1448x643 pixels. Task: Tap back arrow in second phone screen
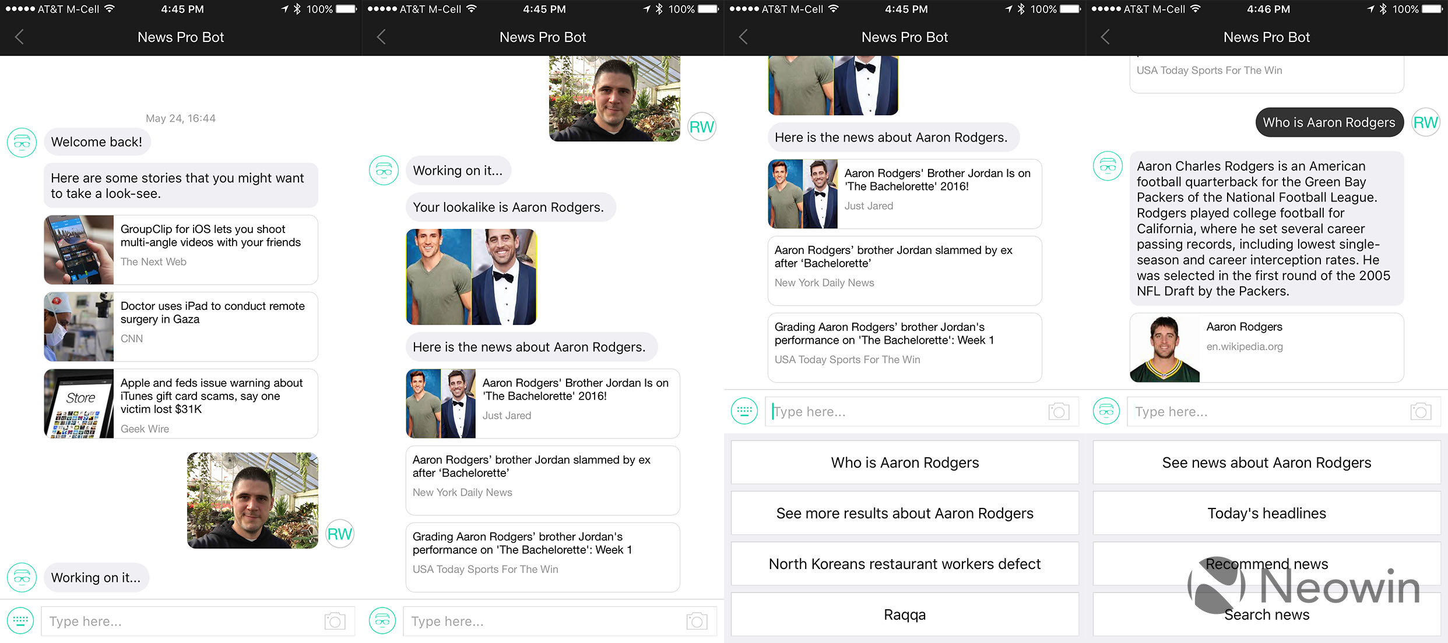[381, 37]
